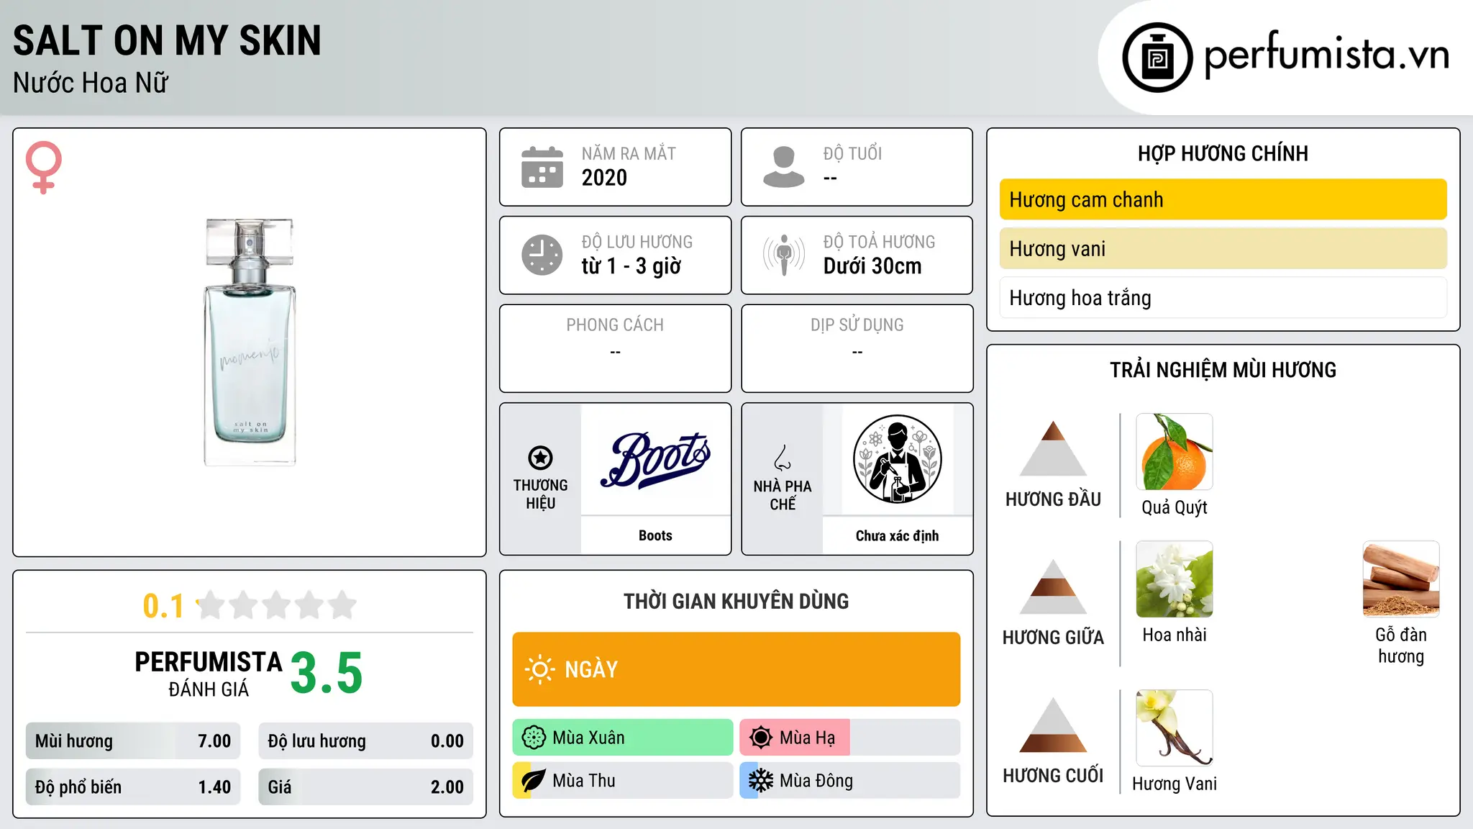Click the Thời gian khuyên dùng heading
Image resolution: width=1473 pixels, height=829 pixels.
point(736,601)
